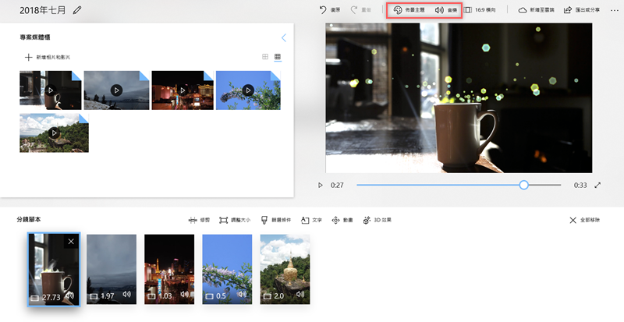Toggle volume on the 2.0 clip

(x=300, y=294)
